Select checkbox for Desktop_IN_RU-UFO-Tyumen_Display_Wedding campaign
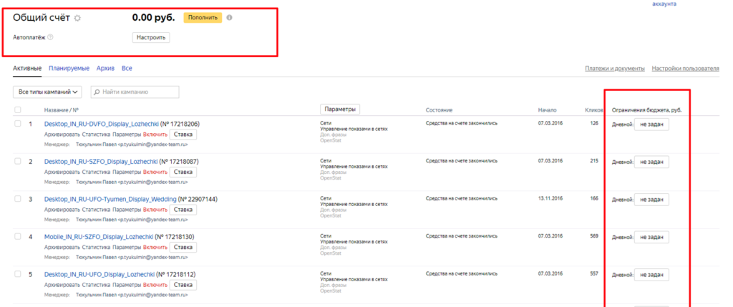The width and height of the screenshot is (733, 307). click(x=18, y=198)
